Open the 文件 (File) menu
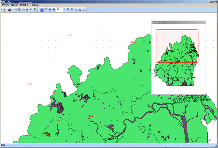The image size is (218, 148). click(5, 5)
